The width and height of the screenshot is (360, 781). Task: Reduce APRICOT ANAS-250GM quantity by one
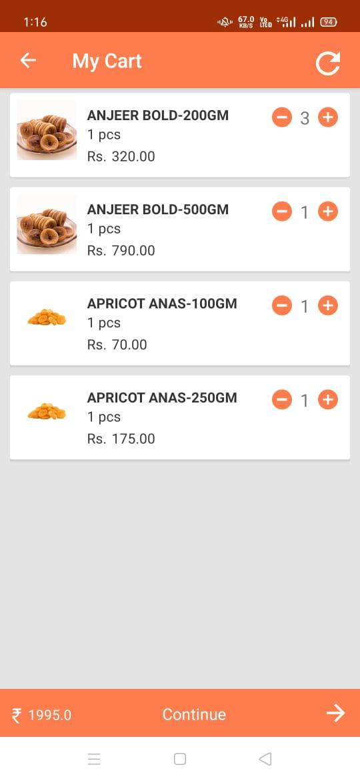click(x=281, y=399)
